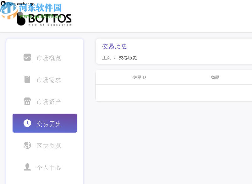Click the 交易历史 breadcrumb text
252x184 pixels.
[128, 58]
